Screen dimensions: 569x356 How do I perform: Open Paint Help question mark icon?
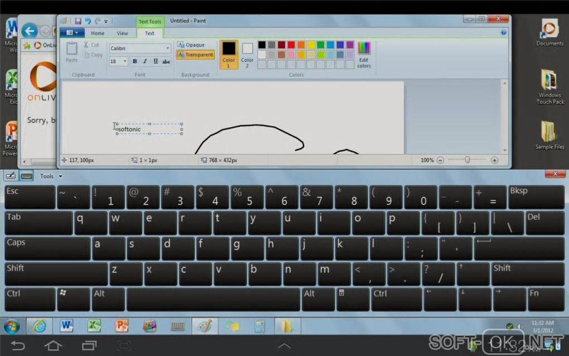point(503,33)
